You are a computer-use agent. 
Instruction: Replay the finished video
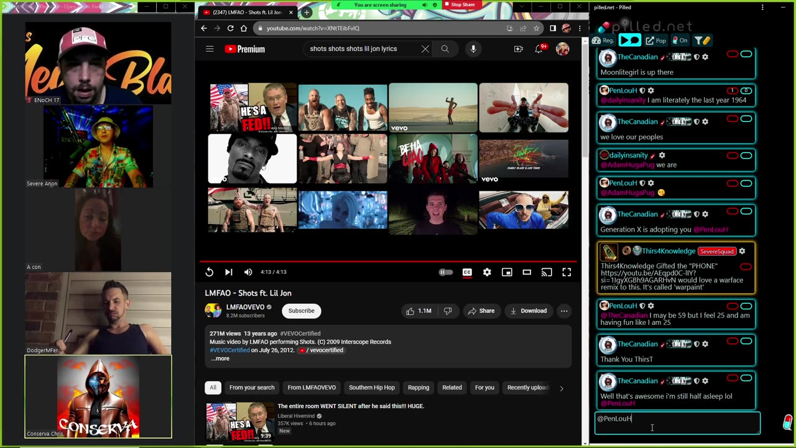[x=210, y=272]
